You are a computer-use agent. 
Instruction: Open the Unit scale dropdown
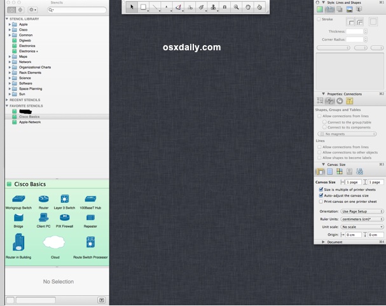coord(362,227)
